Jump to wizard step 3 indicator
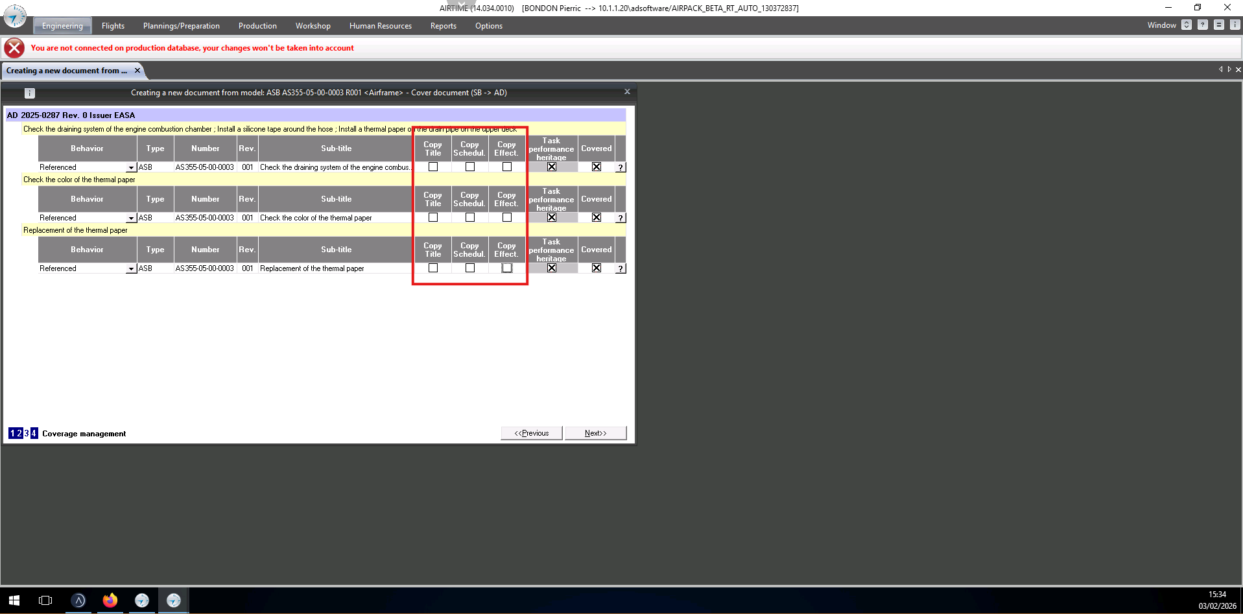The height and width of the screenshot is (614, 1243). pos(27,433)
